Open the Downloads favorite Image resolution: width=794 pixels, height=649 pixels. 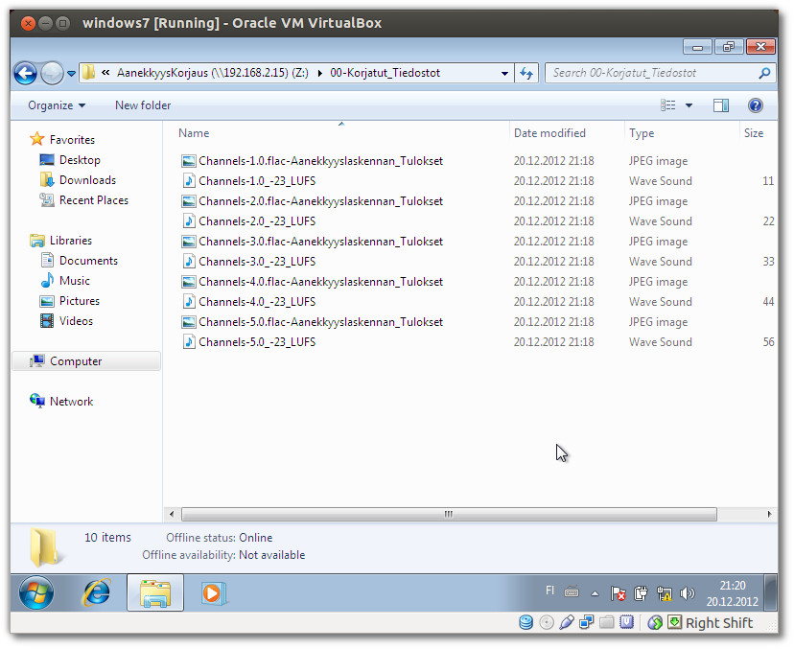pyautogui.click(x=87, y=180)
